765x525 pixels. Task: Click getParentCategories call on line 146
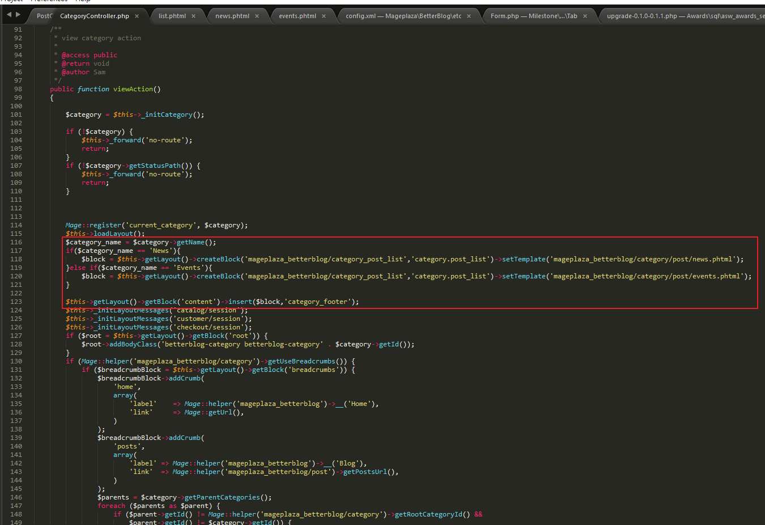pyautogui.click(x=222, y=497)
